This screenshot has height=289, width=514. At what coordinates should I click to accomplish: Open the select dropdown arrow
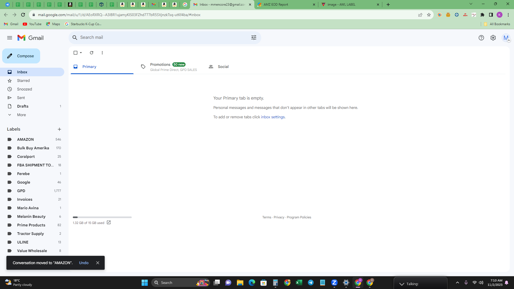[81, 53]
